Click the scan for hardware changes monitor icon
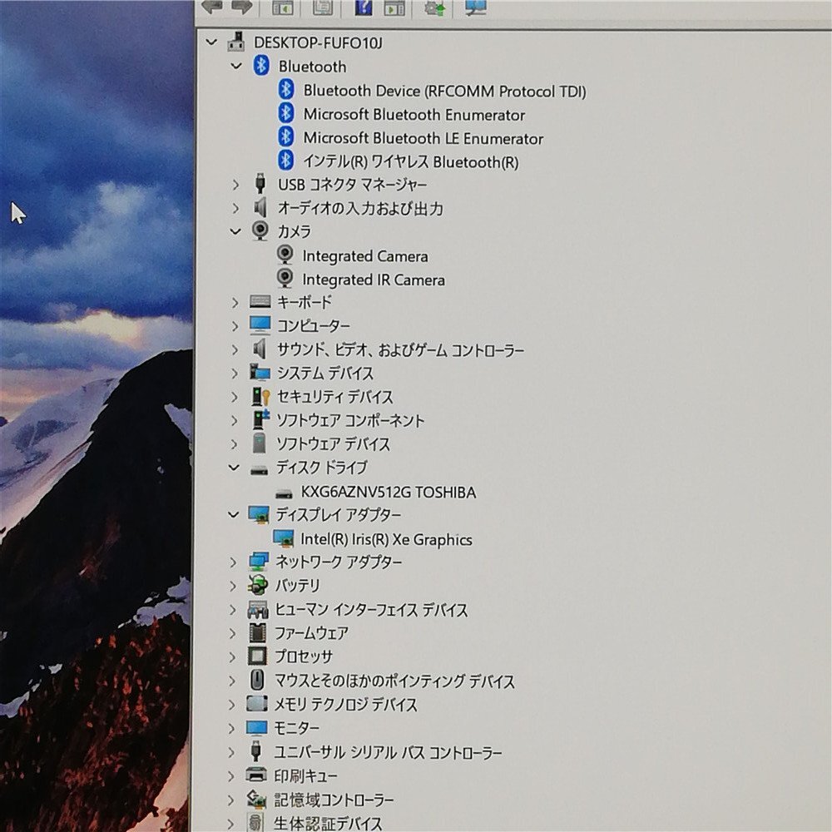 tap(475, 7)
